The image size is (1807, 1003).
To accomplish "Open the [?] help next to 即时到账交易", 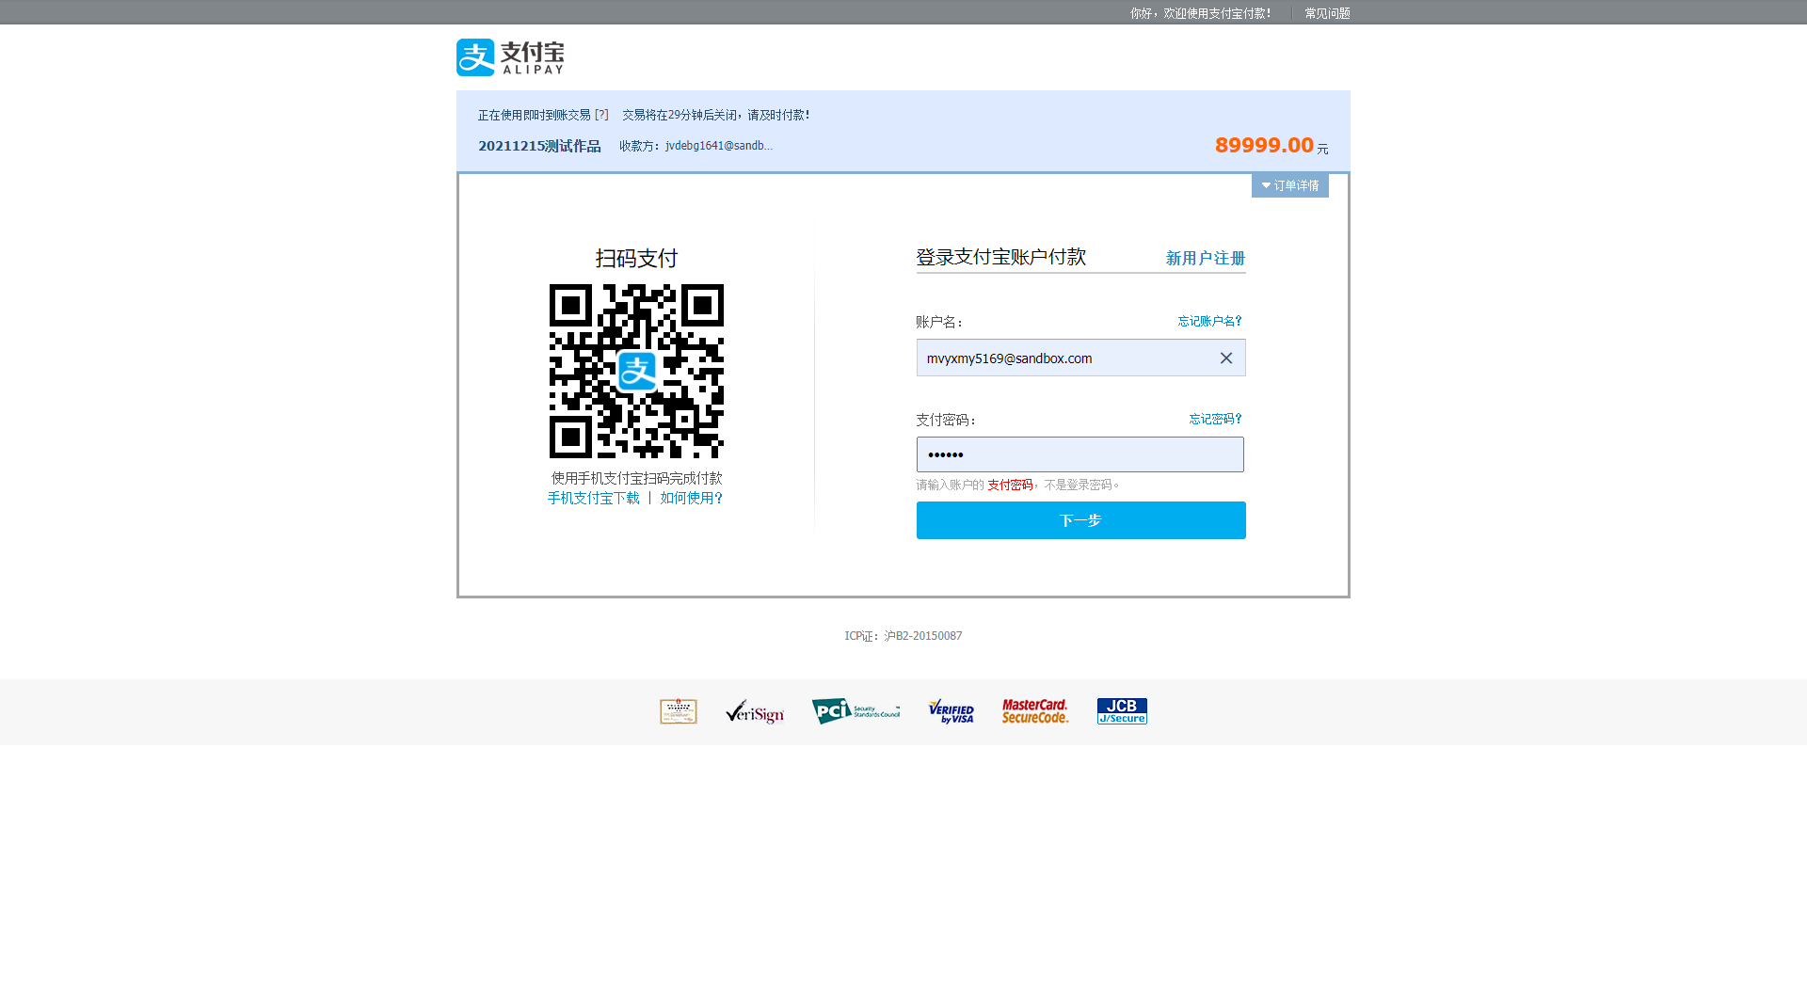I will coord(601,115).
